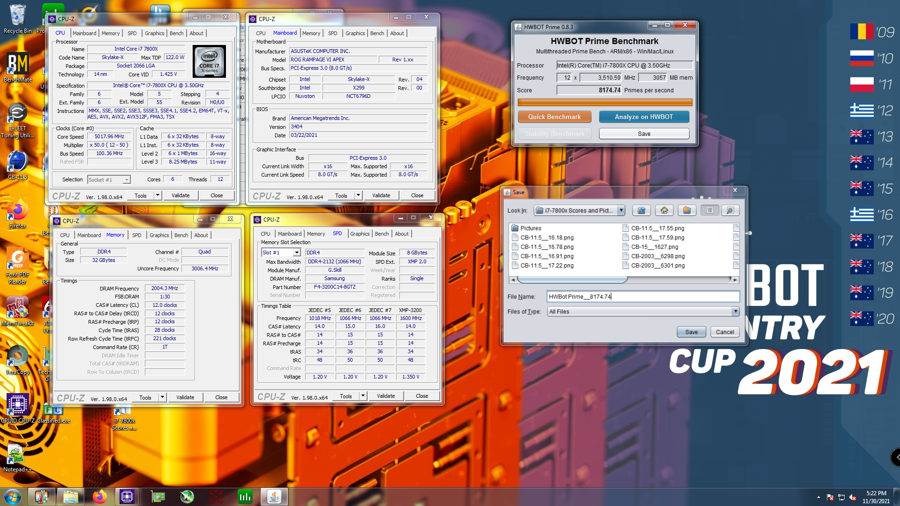Open BenchMate desktop icon
The height and width of the screenshot is (506, 900).
pos(18,67)
